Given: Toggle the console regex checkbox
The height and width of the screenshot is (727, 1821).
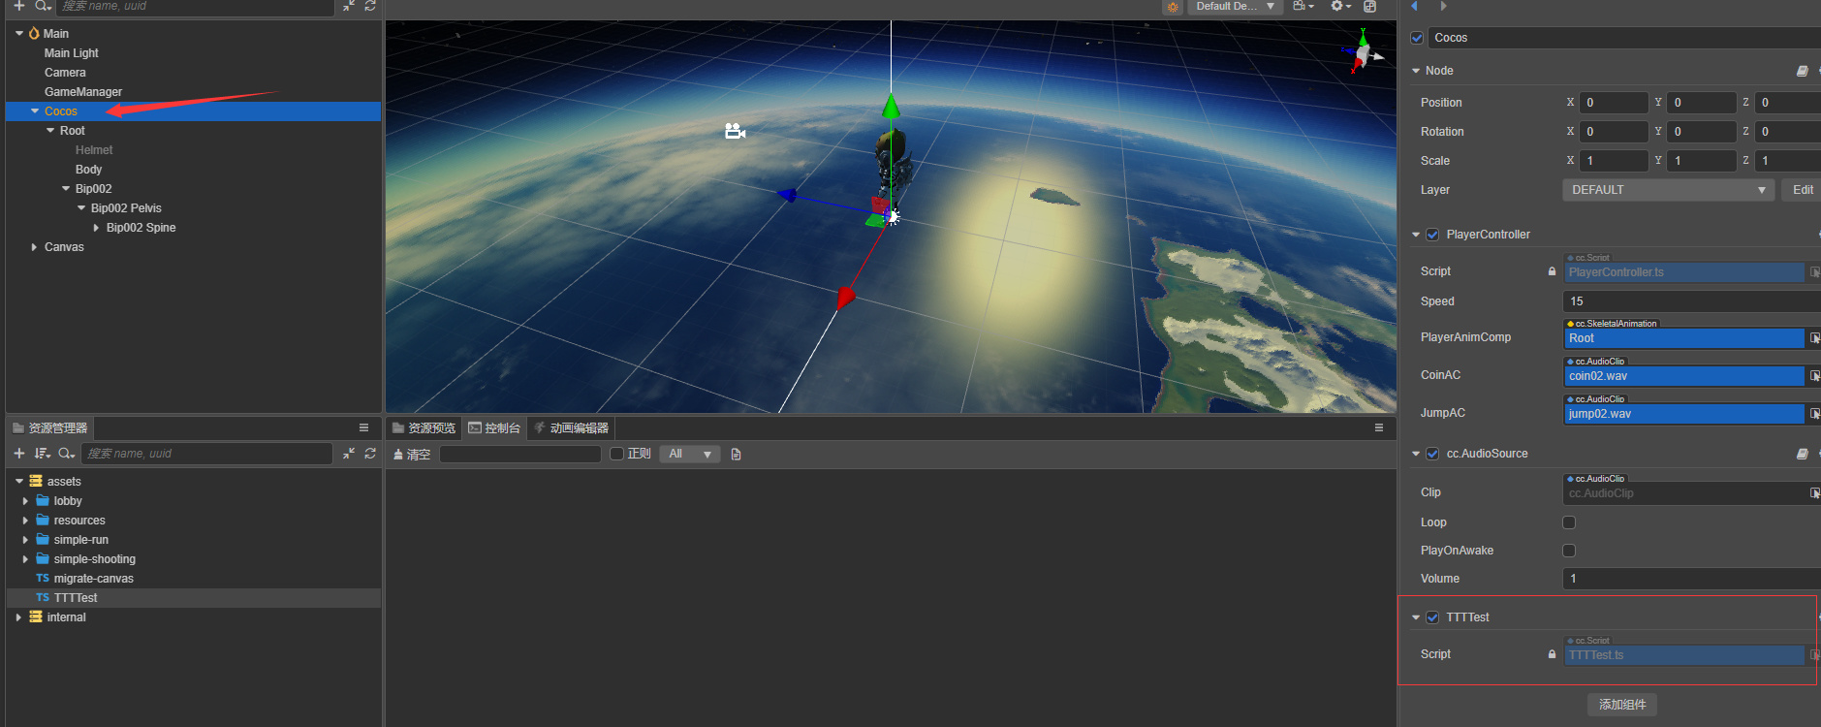Looking at the screenshot, I should pos(616,454).
